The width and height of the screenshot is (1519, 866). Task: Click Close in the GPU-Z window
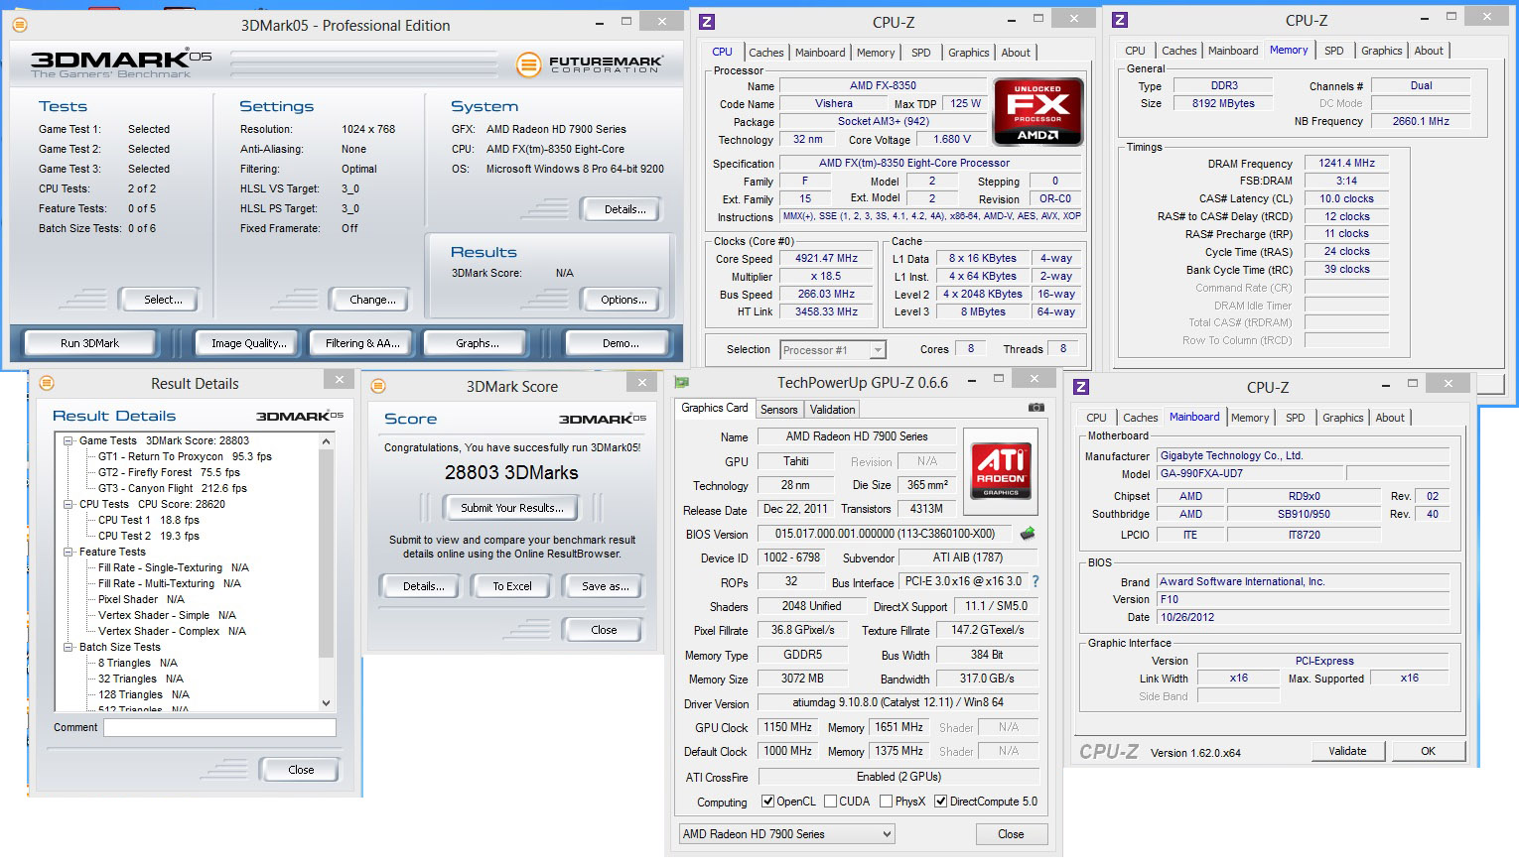pos(1011,834)
